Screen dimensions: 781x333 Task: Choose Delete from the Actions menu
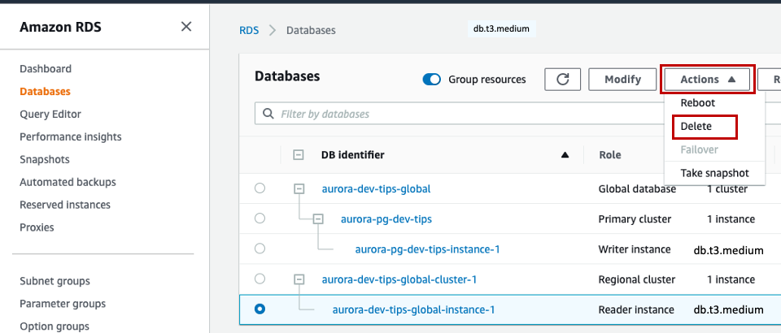point(696,127)
